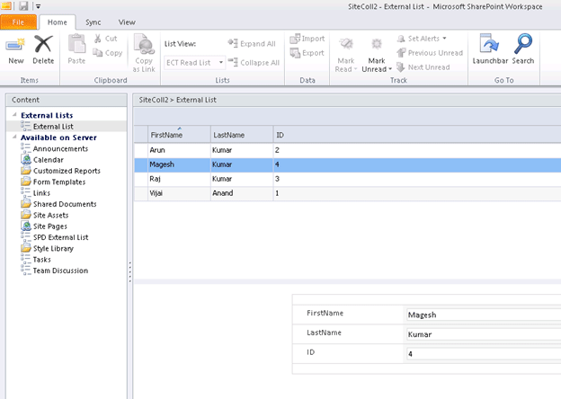Image resolution: width=561 pixels, height=399 pixels.
Task: Click the Mark Read icon
Action: point(346,44)
